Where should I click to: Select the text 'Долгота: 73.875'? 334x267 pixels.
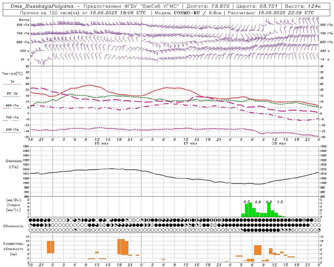click(208, 6)
